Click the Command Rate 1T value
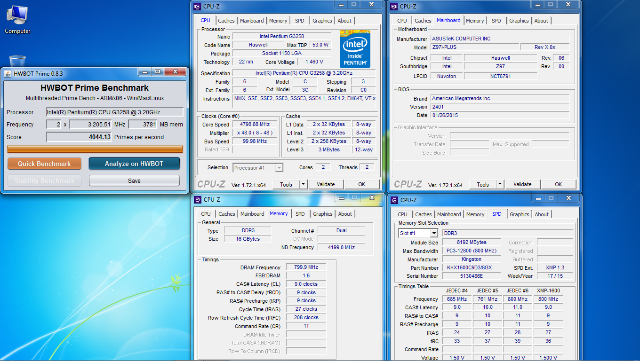Image resolution: width=640 pixels, height=361 pixels. pyautogui.click(x=306, y=326)
